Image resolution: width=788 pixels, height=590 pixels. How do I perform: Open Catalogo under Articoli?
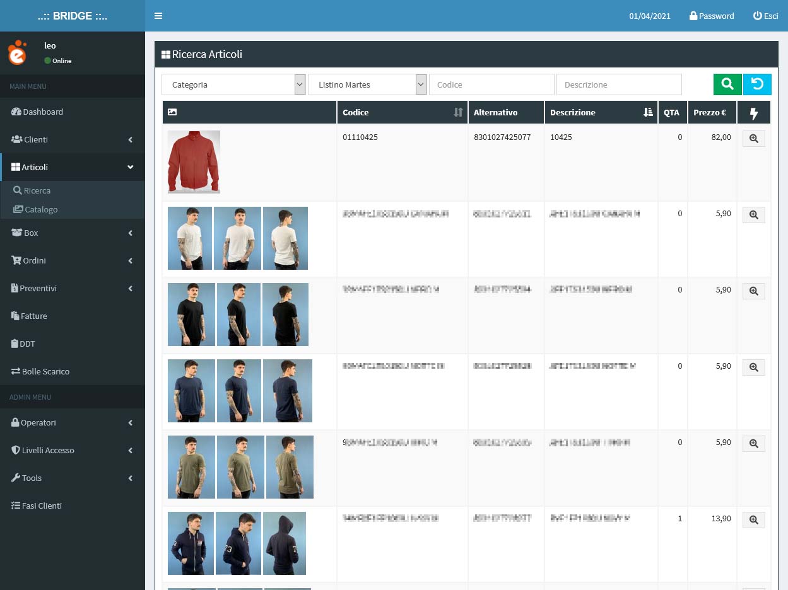click(x=73, y=209)
